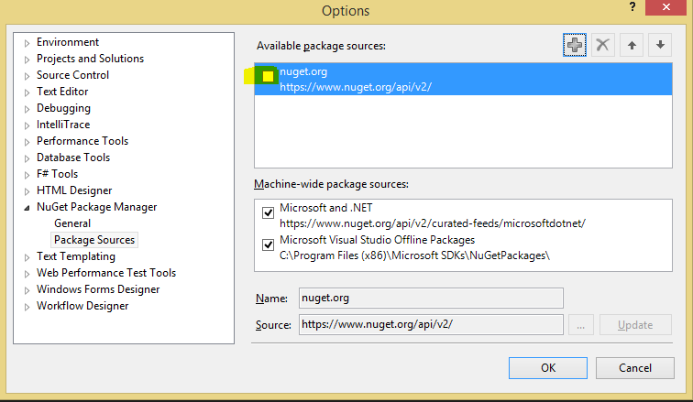Expand the Environment tree node
The height and width of the screenshot is (402, 693).
[27, 43]
